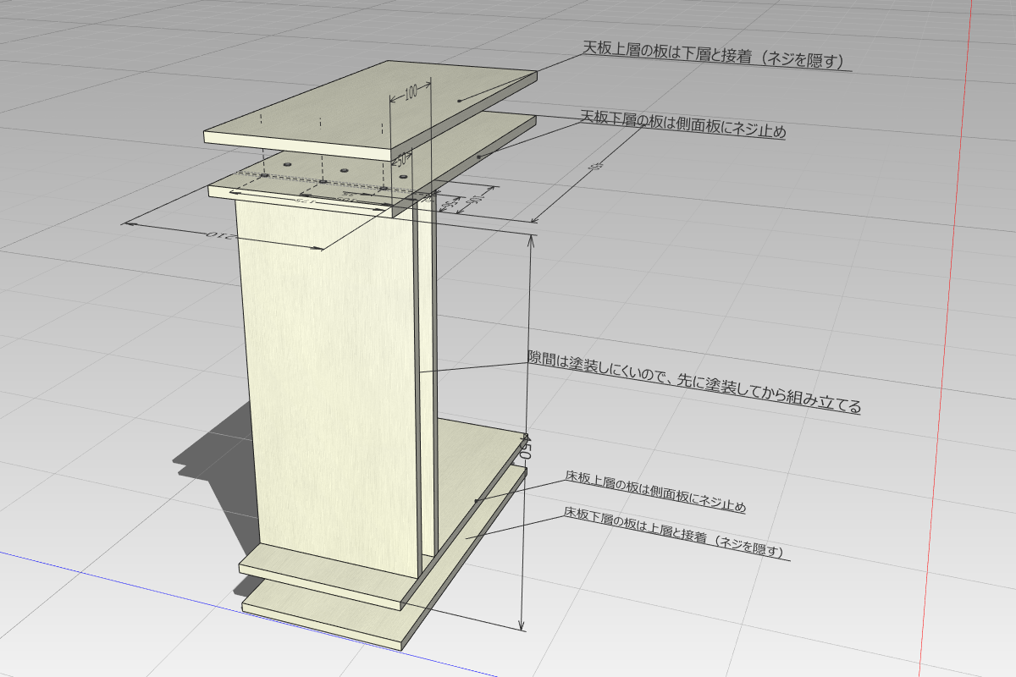This screenshot has height=677, width=1016.
Task: Select the annotation 天板上層の板は下層と接着（ネジを隠す）
Action: 716,56
